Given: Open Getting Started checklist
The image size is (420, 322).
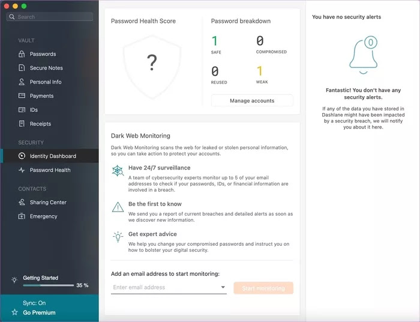Looking at the screenshot, I should [40, 278].
